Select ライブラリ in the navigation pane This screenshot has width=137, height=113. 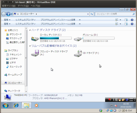pos(11,50)
